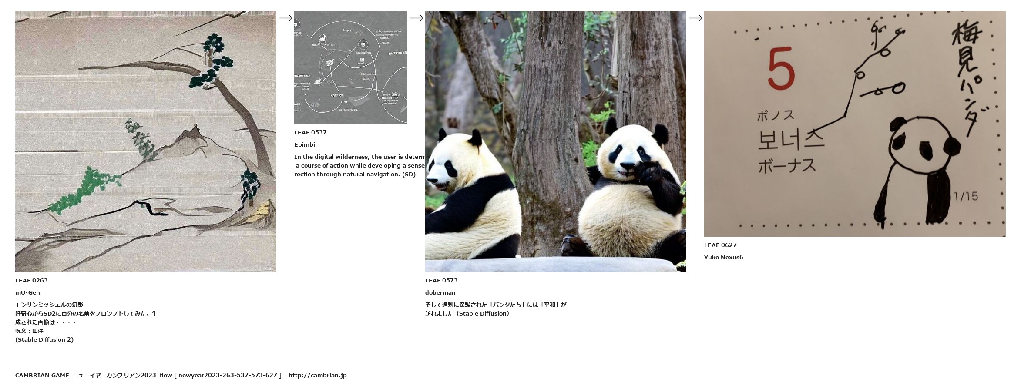Click the CAMBRIAN GAME footer title

click(x=42, y=375)
